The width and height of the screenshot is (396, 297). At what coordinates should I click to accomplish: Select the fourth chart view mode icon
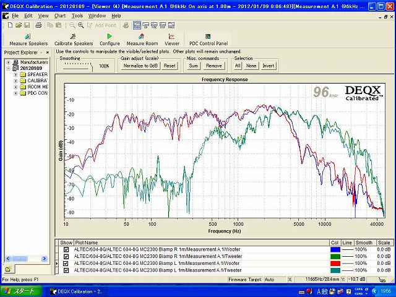(x=163, y=25)
